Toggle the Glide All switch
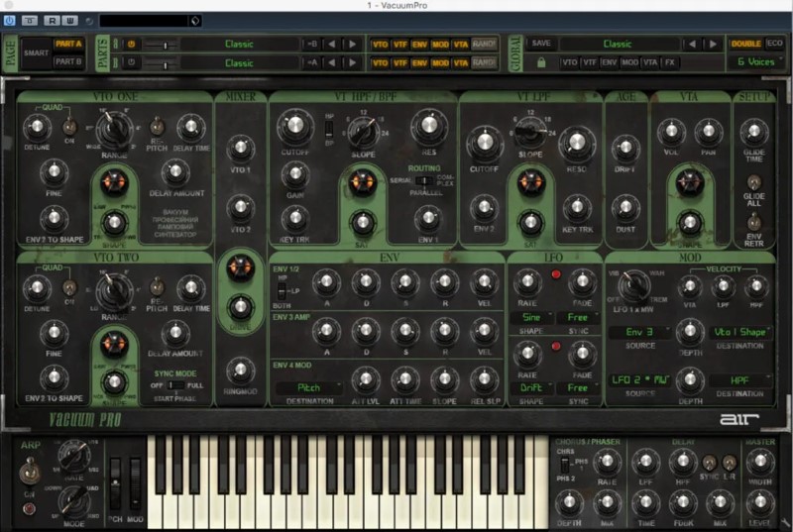Image resolution: width=793 pixels, height=532 pixels. (753, 182)
